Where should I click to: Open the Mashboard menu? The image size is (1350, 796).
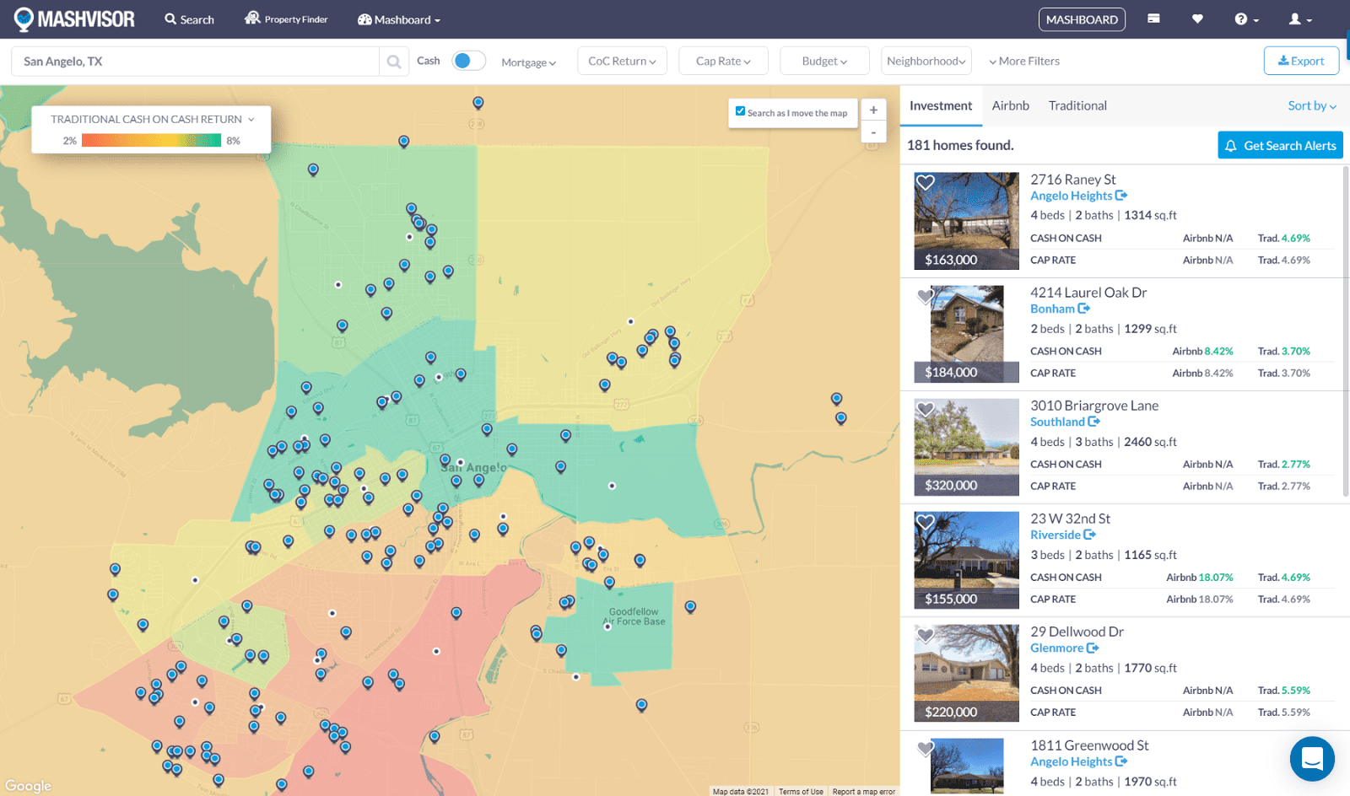coord(398,19)
